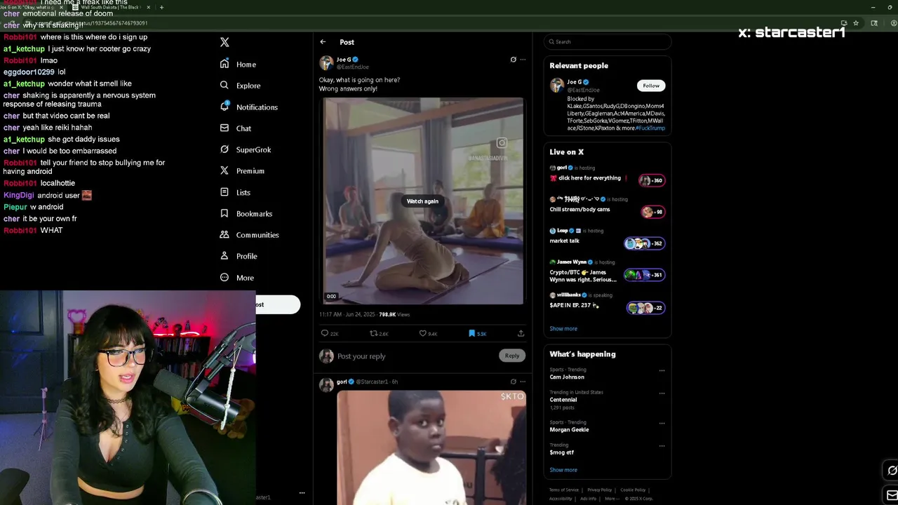This screenshot has width=898, height=505.
Task: Open the Joe G profile name link
Action: click(344, 60)
